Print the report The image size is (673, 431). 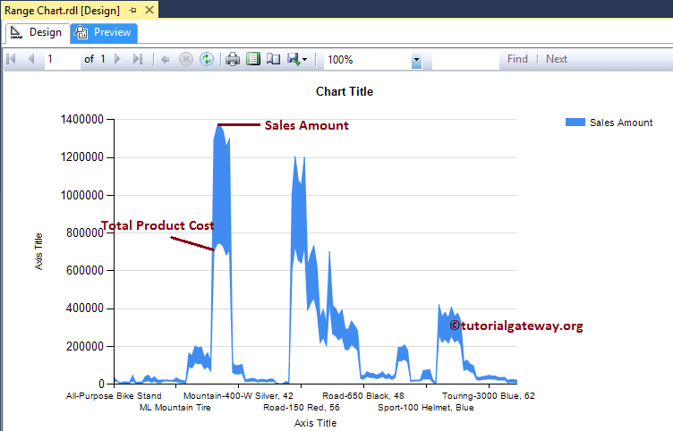(x=233, y=59)
